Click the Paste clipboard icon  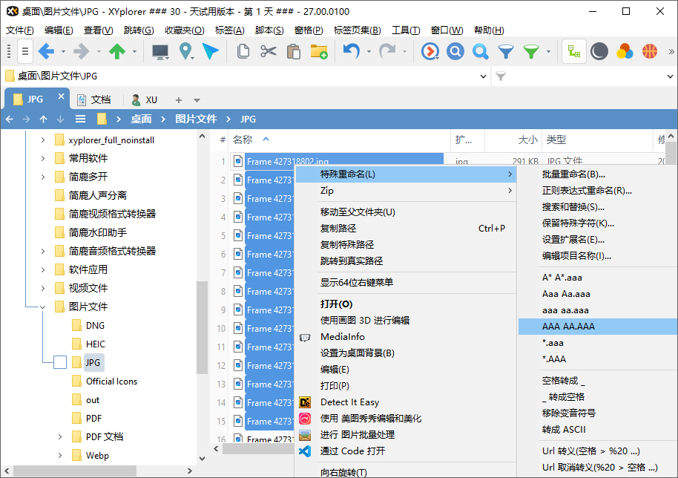pyautogui.click(x=293, y=51)
